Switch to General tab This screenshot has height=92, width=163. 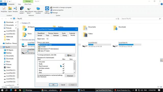coord(40,36)
